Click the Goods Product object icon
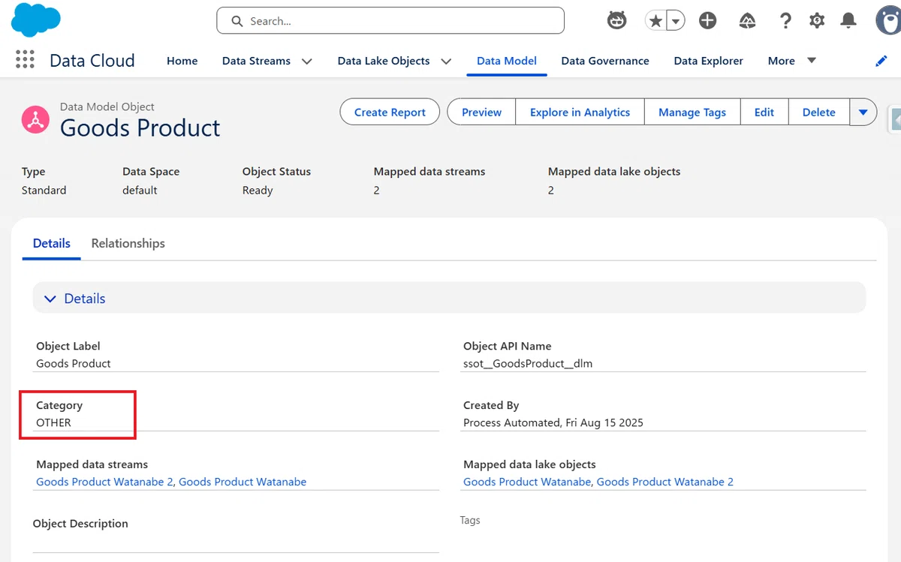Image resolution: width=901 pixels, height=562 pixels. point(35,120)
